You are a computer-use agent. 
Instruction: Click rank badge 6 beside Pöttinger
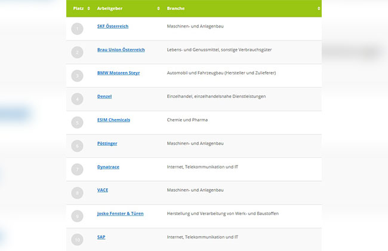(x=77, y=146)
